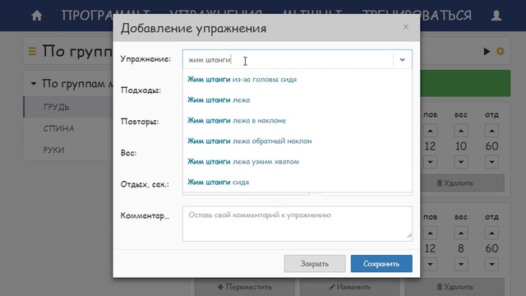526x296 pixels.
Task: Increase reps above value 12 in first exercise
Action: pos(430,131)
